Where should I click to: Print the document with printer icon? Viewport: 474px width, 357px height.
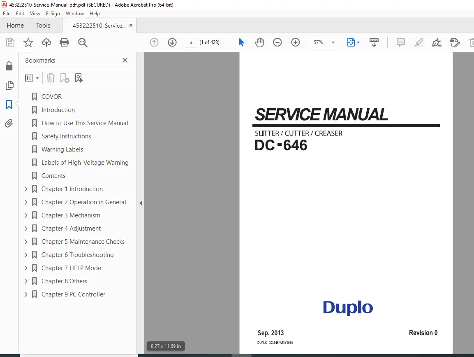click(x=64, y=42)
